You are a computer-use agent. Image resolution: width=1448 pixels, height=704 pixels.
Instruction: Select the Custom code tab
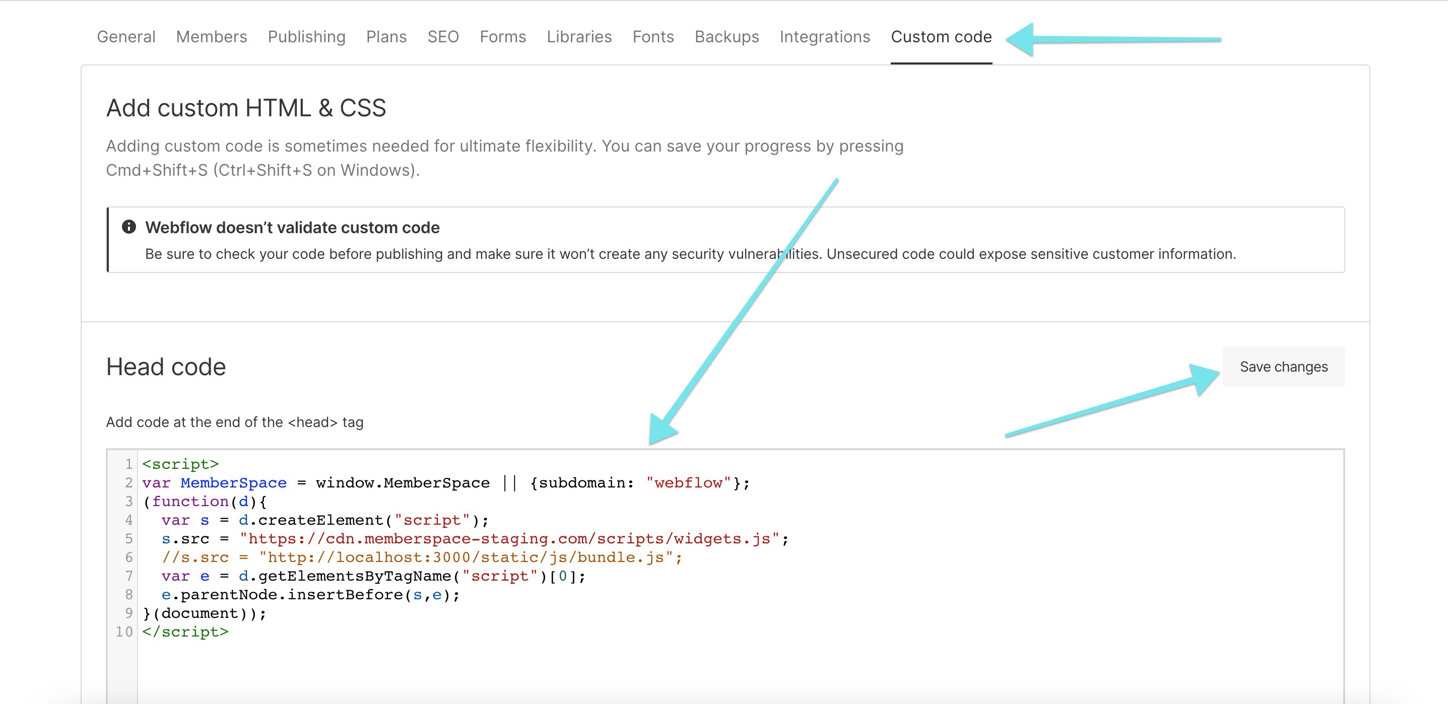click(x=941, y=37)
